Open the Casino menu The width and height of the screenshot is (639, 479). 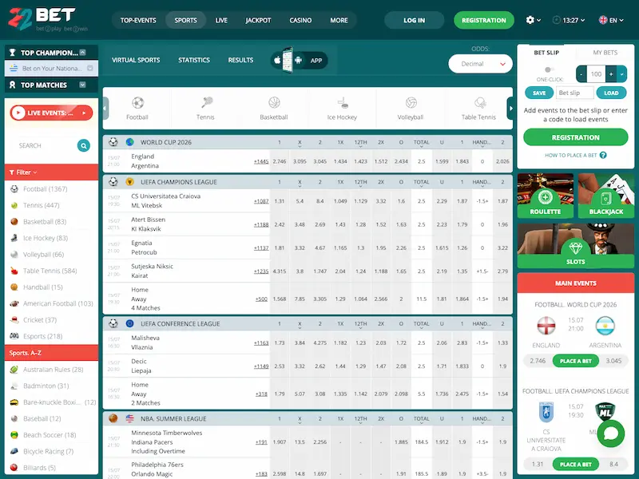[301, 20]
